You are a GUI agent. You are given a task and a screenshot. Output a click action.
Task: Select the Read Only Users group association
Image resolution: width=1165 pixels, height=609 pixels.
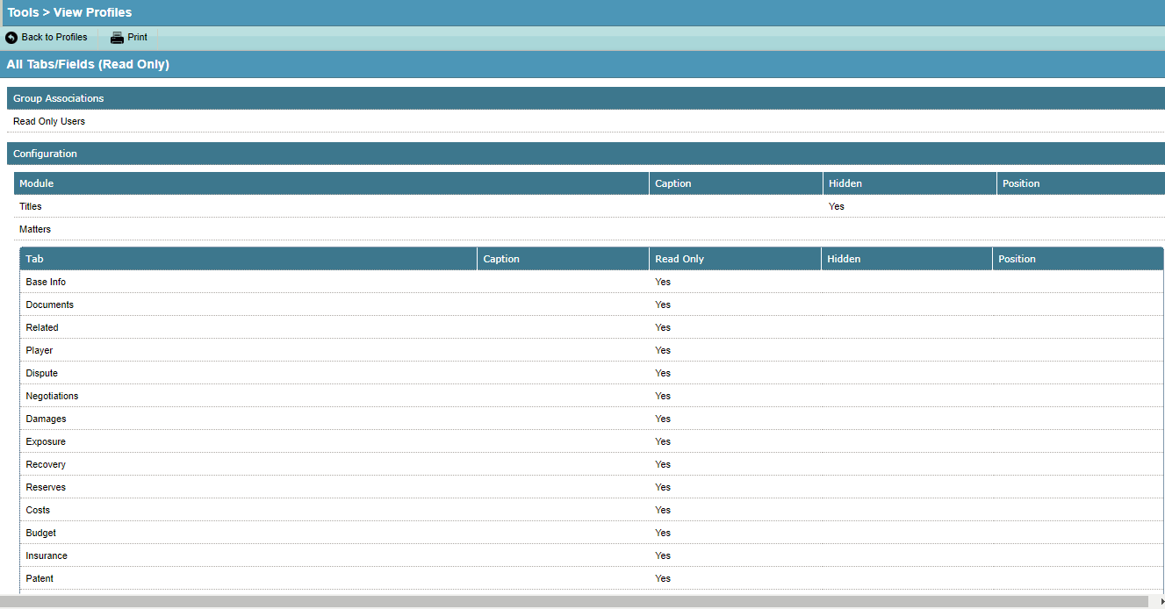[x=48, y=121]
